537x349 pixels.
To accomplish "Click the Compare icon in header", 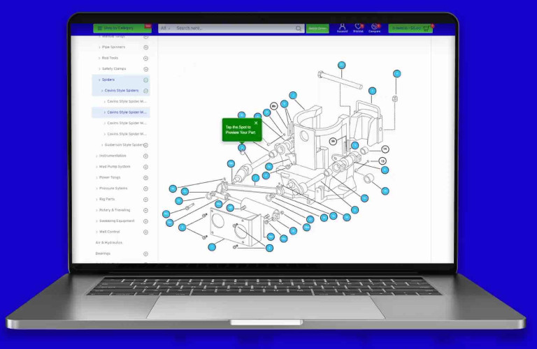I will [x=375, y=27].
